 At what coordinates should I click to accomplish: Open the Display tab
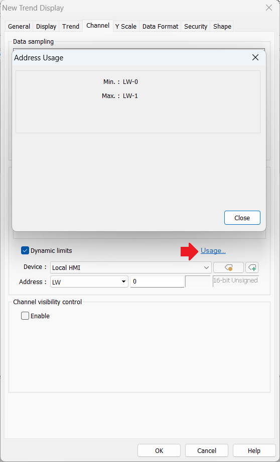(46, 26)
